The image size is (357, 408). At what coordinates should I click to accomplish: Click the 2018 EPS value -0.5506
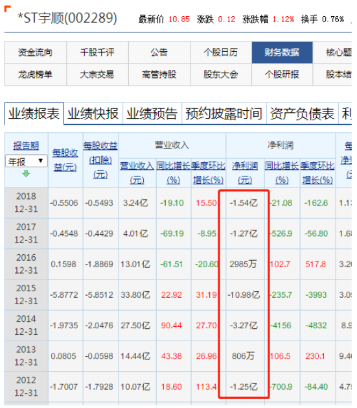[64, 203]
